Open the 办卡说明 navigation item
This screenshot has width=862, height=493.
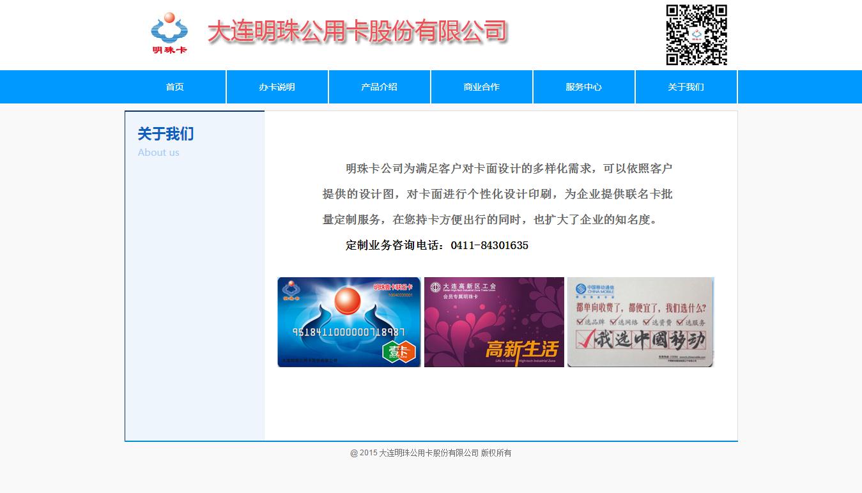(x=277, y=87)
